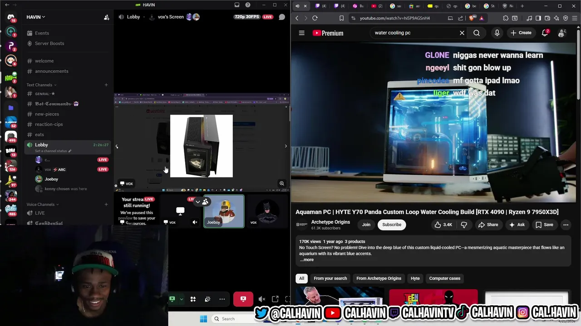The height and width of the screenshot is (326, 581).
Task: Collapse the Text Channels category
Action: [x=41, y=85]
